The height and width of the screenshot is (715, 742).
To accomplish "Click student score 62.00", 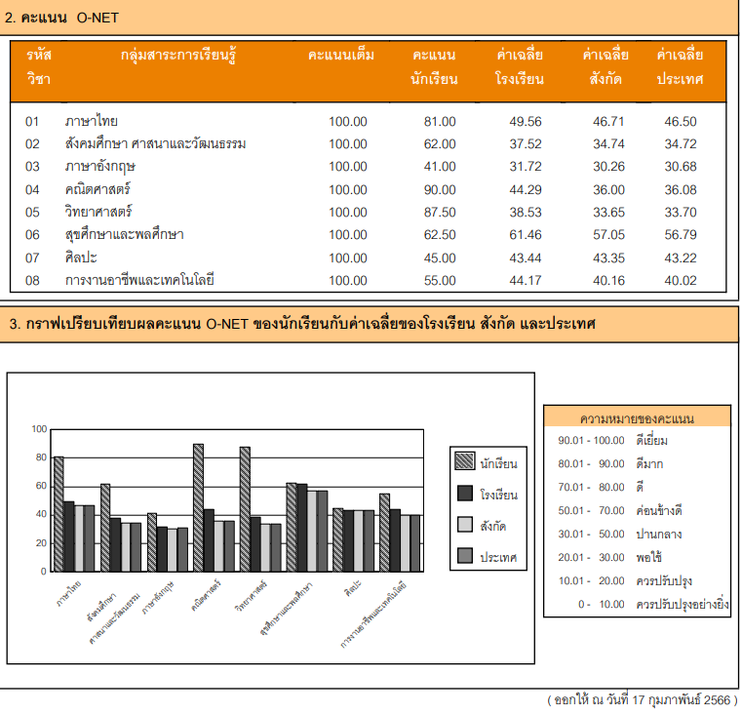I will coord(440,144).
